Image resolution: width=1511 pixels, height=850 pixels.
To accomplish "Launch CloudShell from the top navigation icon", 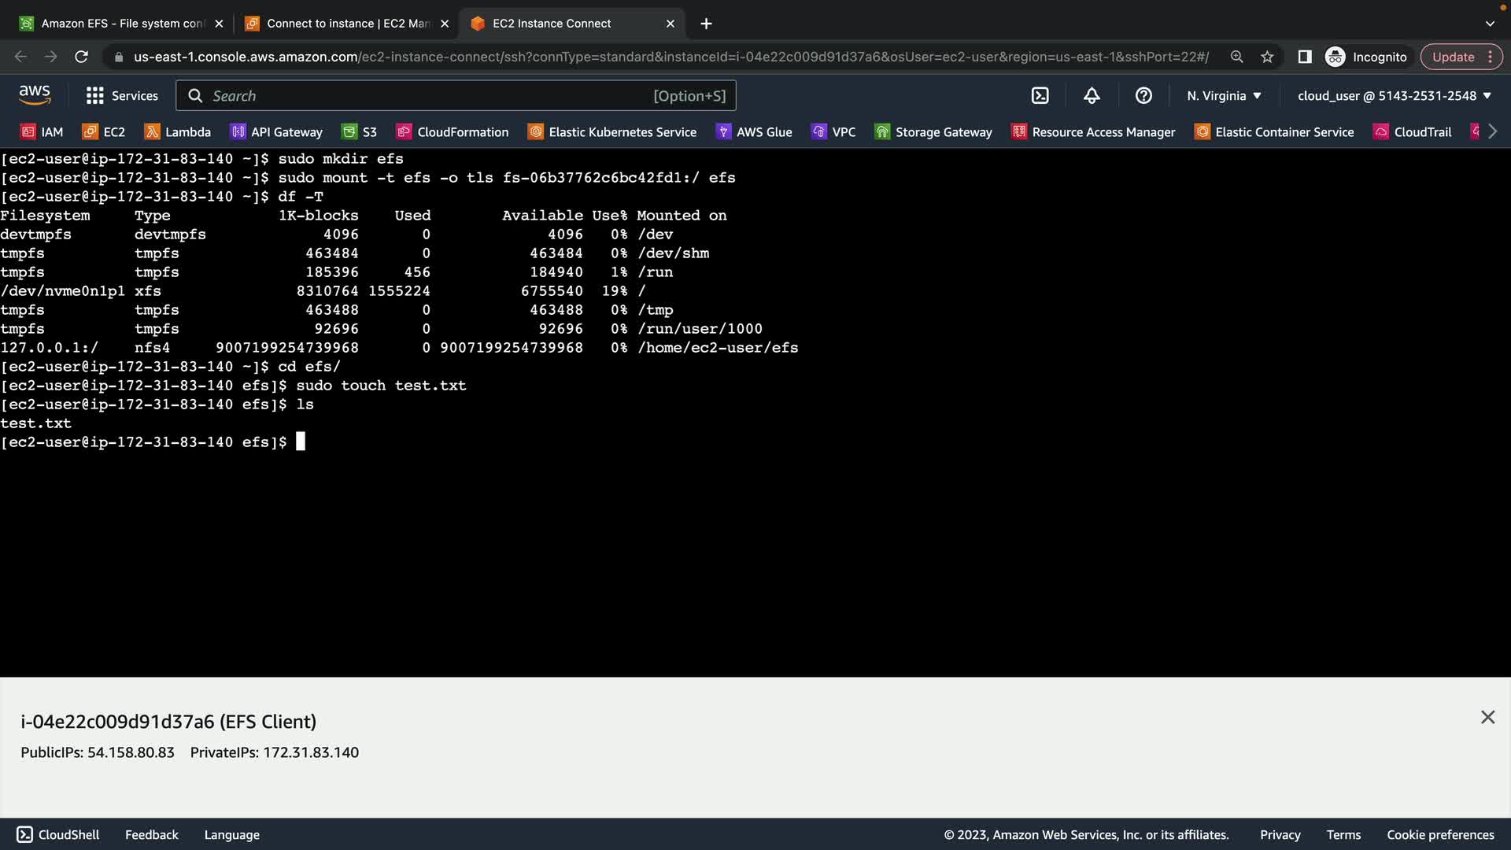I will (1040, 95).
